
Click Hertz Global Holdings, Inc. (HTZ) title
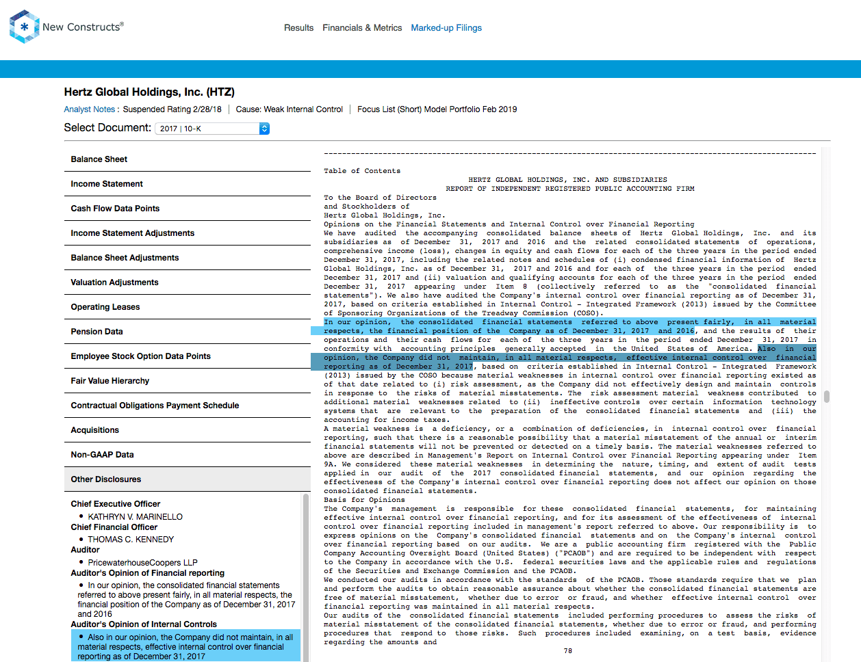(149, 92)
